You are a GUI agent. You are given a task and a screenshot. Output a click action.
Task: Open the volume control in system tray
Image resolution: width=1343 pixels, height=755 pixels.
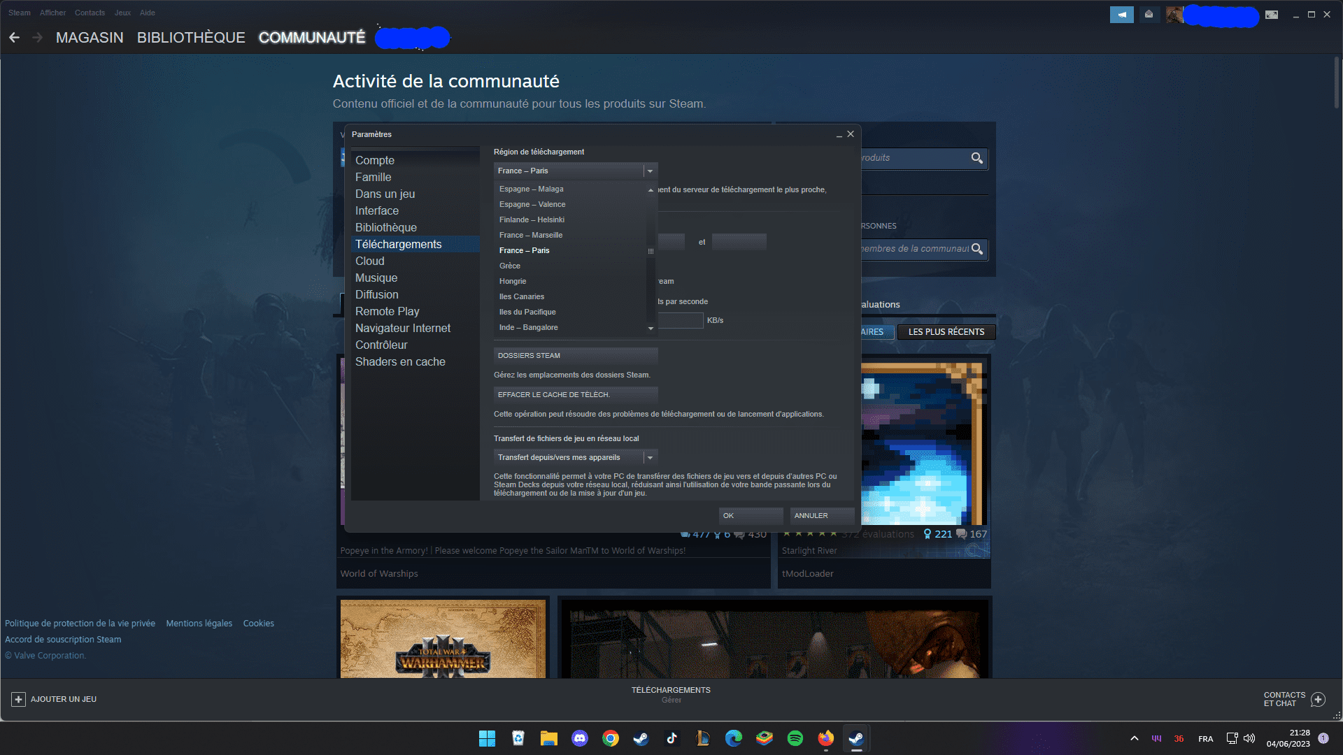tap(1249, 738)
